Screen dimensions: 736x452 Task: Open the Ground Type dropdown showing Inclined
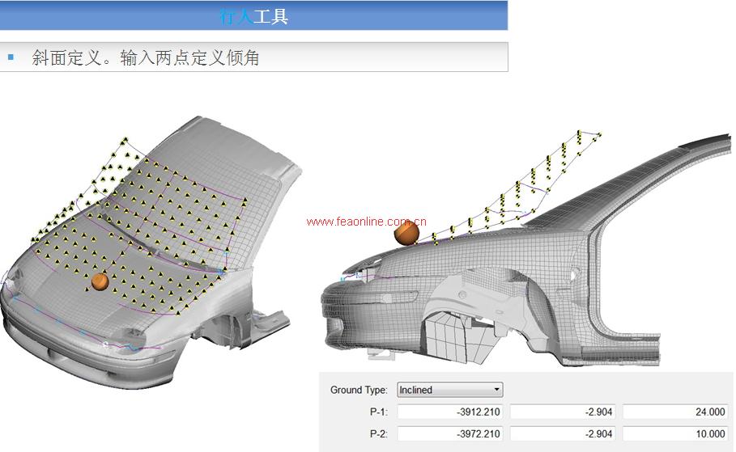click(449, 390)
